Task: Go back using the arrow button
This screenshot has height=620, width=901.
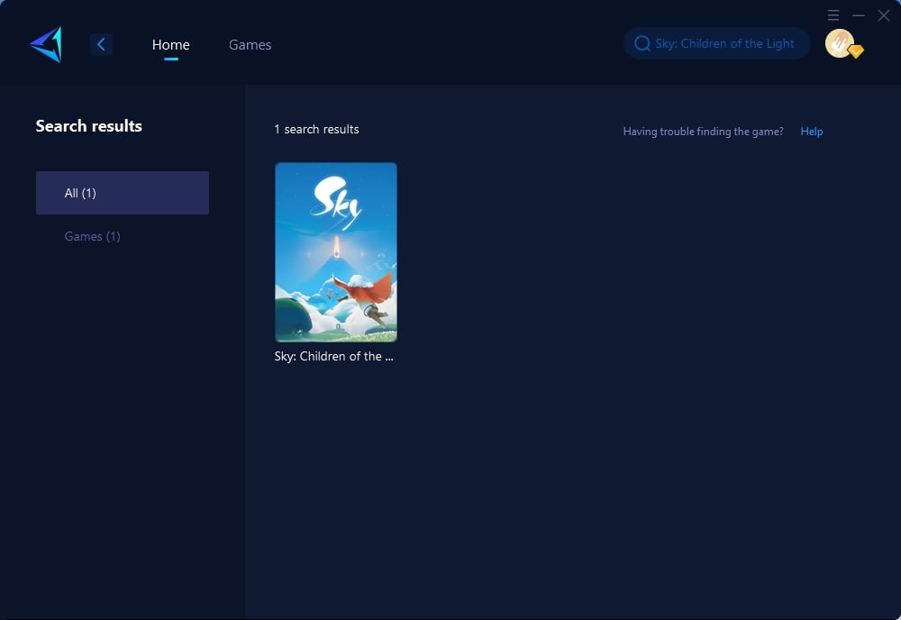Action: [x=101, y=44]
